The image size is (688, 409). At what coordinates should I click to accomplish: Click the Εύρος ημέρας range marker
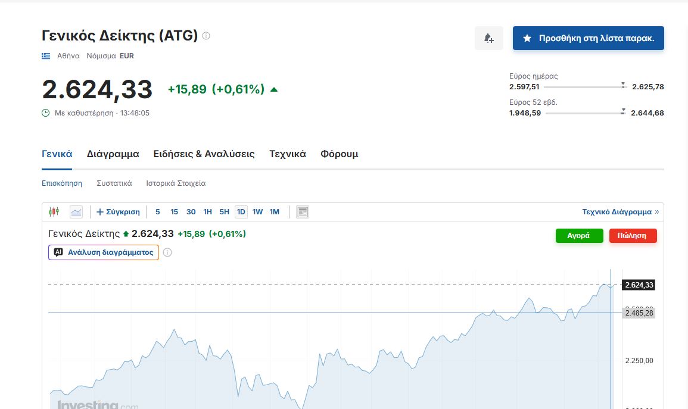(x=622, y=85)
